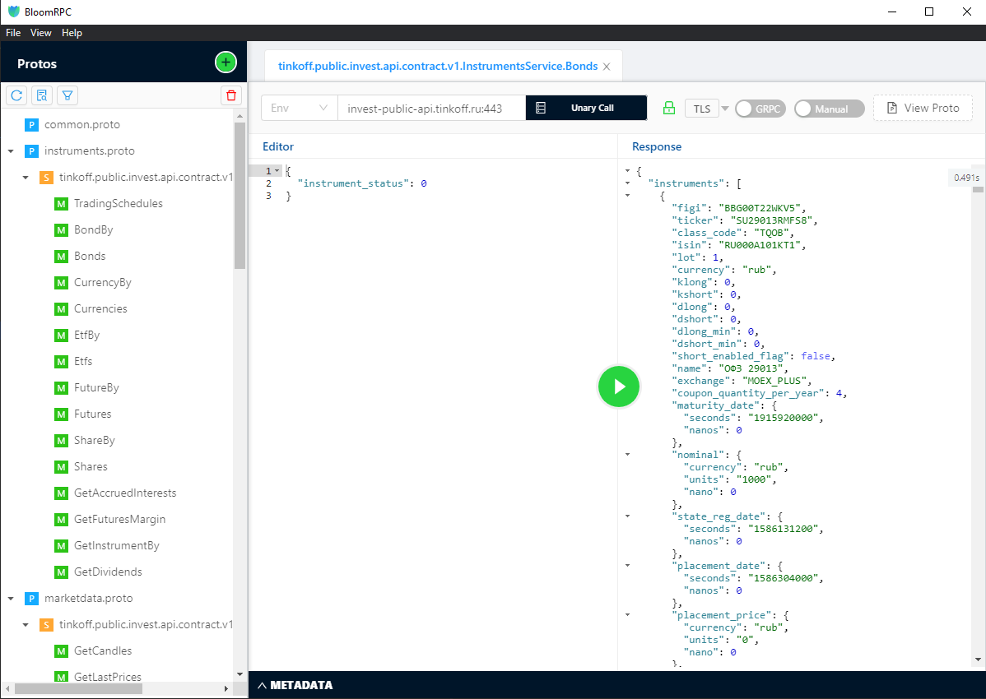Collapse the instruments.proto tree node
986x699 pixels.
pyautogui.click(x=10, y=151)
